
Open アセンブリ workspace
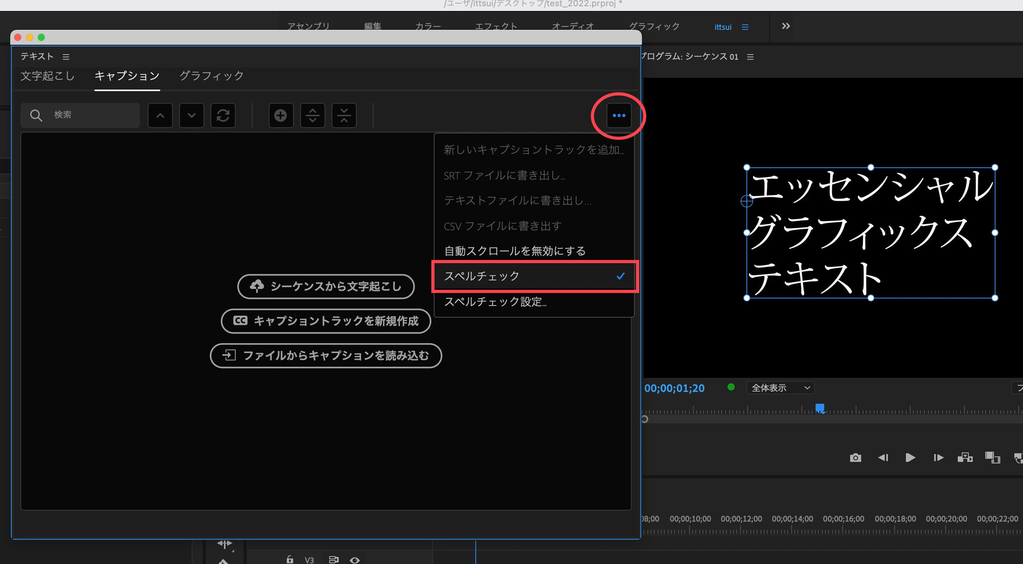[x=308, y=27]
